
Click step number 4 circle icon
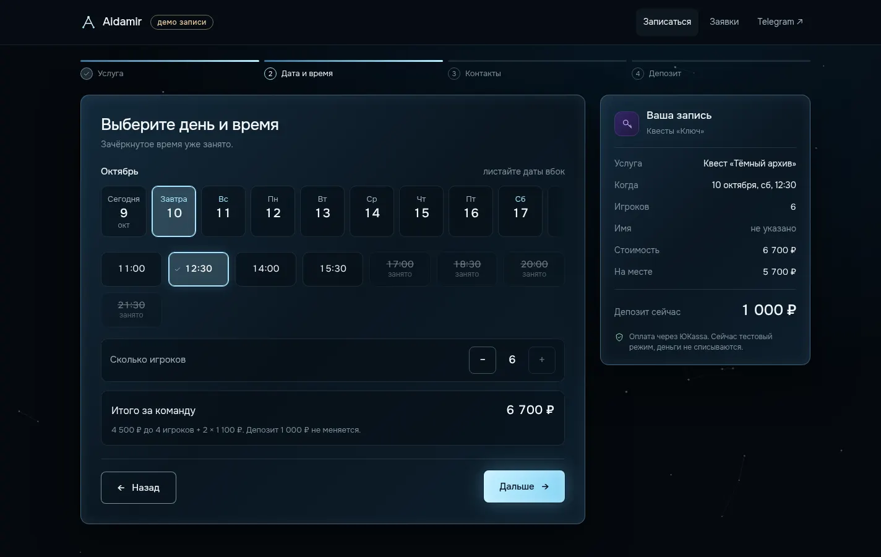click(x=638, y=74)
